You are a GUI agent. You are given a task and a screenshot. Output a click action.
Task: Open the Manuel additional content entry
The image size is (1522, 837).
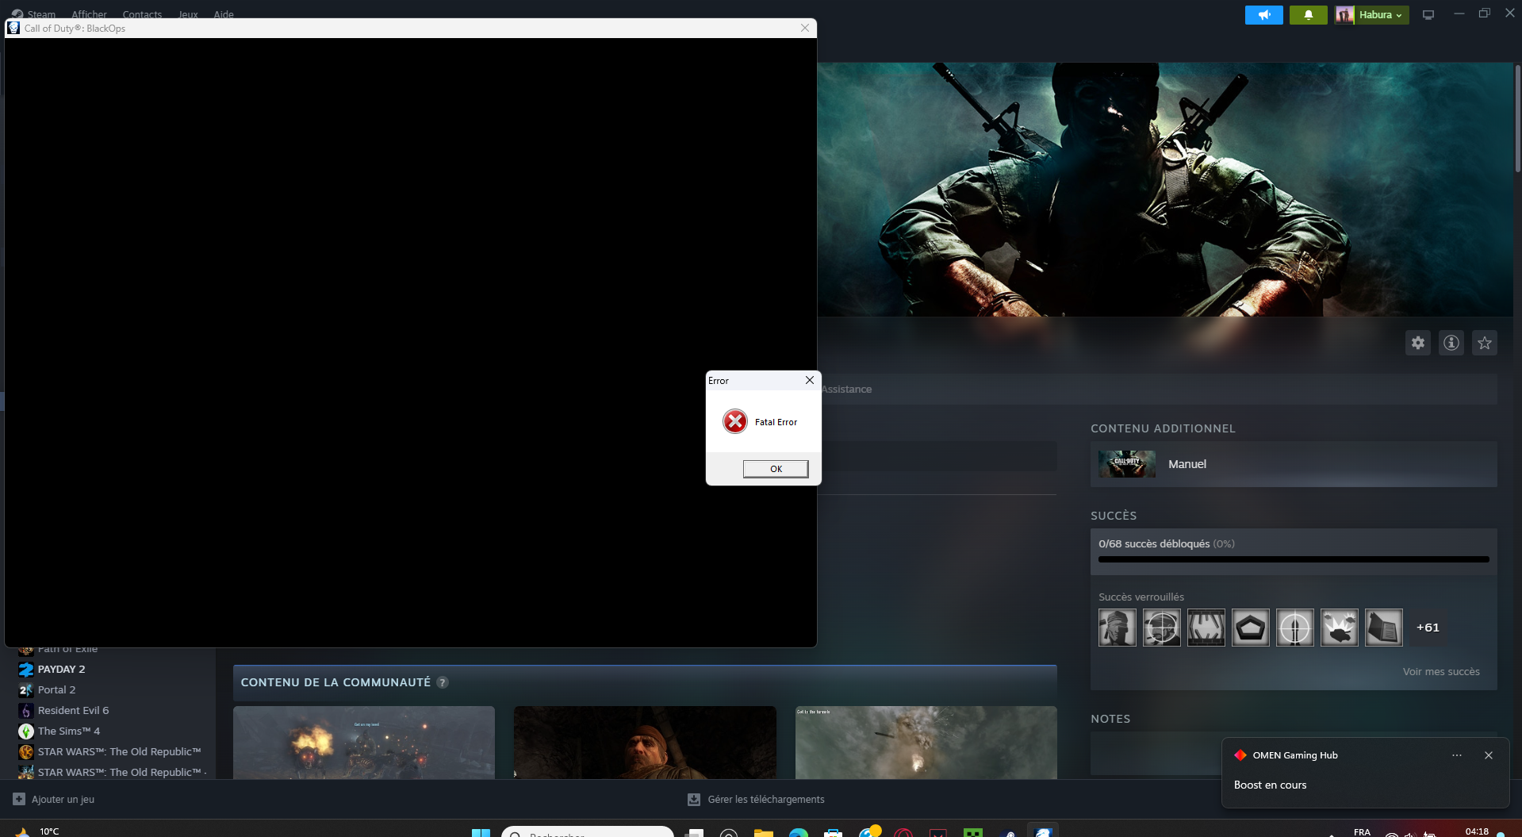(1294, 464)
